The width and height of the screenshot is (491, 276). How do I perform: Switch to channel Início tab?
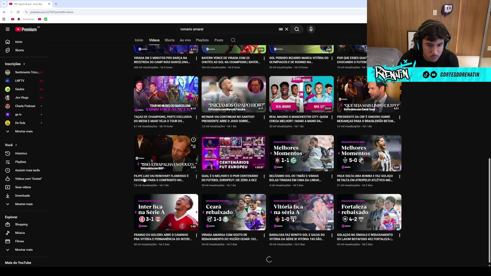click(x=139, y=40)
